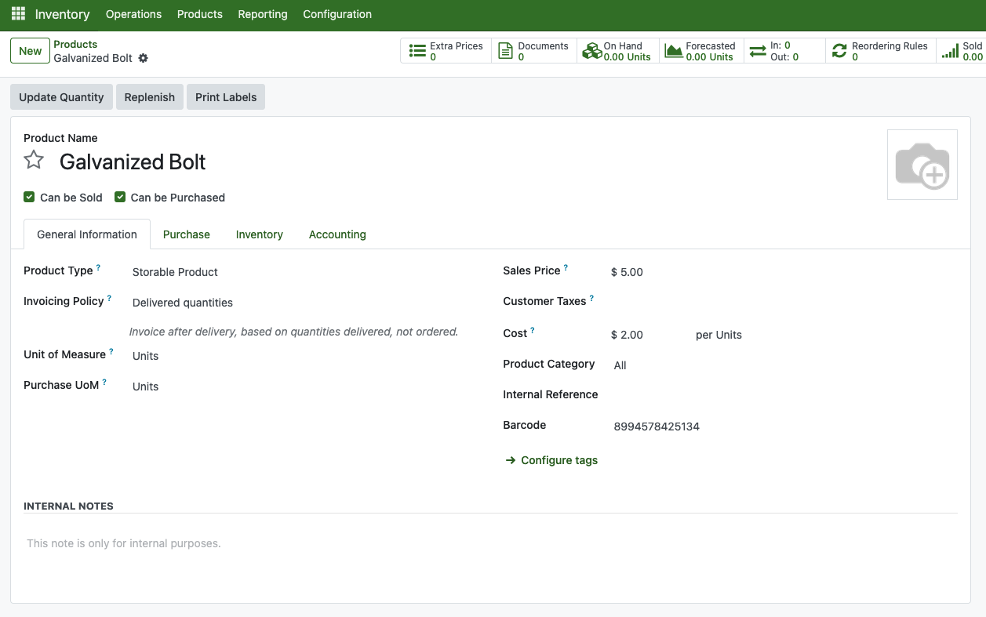Open In/Out transfers arrows icon
The width and height of the screenshot is (986, 617).
click(758, 51)
